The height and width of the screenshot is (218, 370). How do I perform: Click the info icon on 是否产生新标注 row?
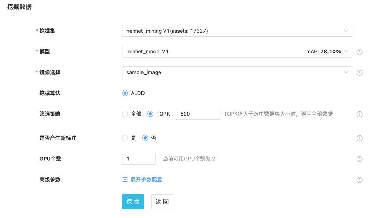coord(359,138)
